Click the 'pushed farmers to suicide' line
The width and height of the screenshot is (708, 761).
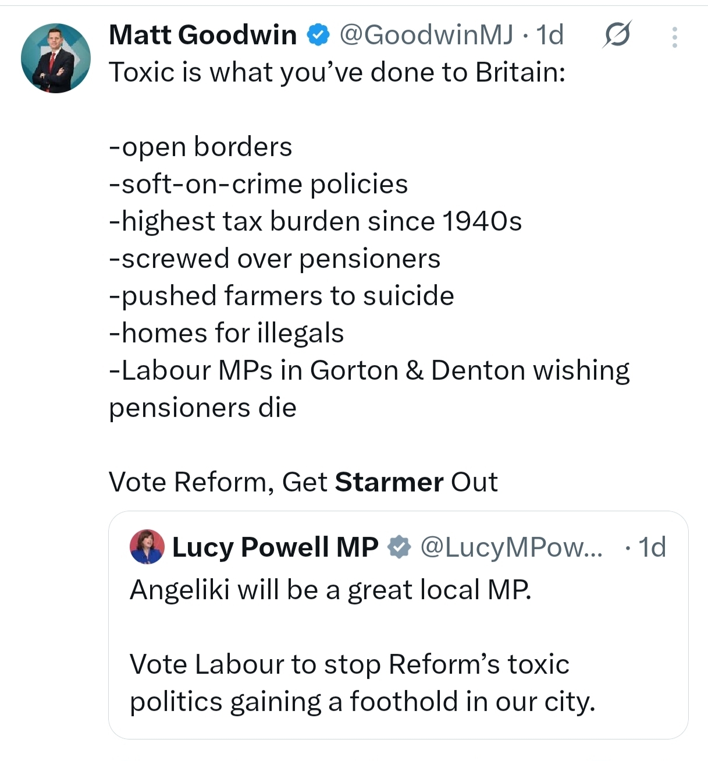pyautogui.click(x=282, y=296)
